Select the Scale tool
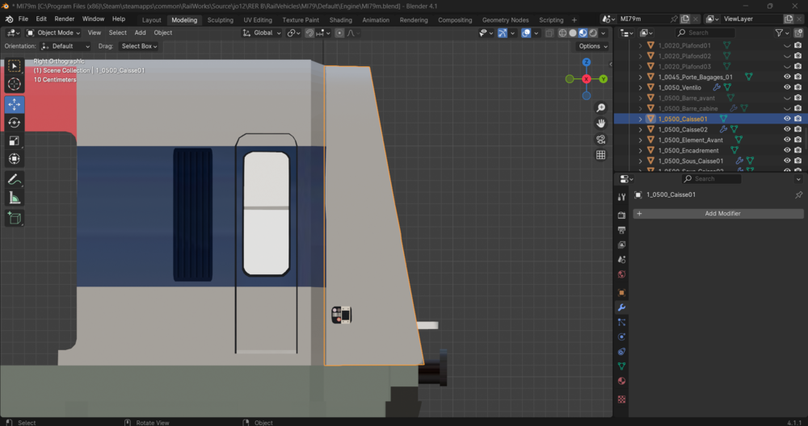The width and height of the screenshot is (808, 426). tap(15, 140)
